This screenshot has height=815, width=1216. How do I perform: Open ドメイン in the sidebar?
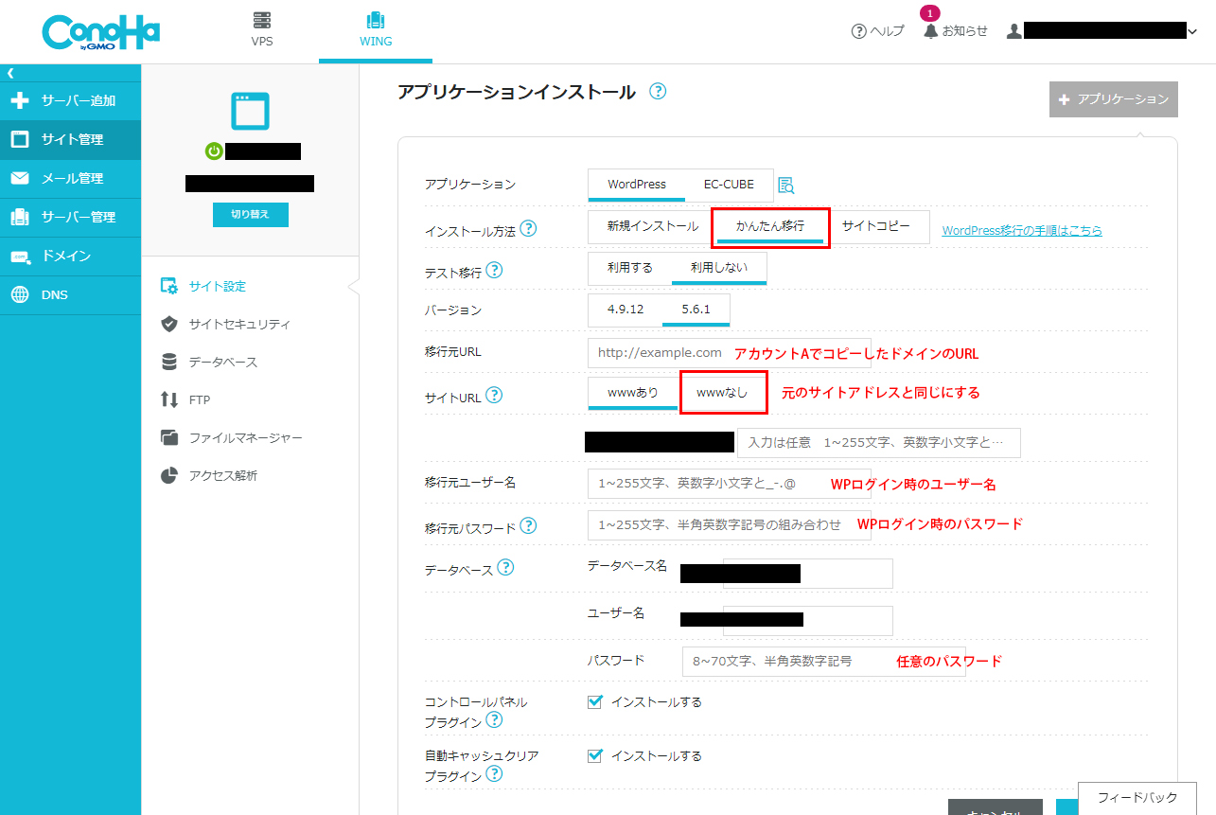coord(70,256)
